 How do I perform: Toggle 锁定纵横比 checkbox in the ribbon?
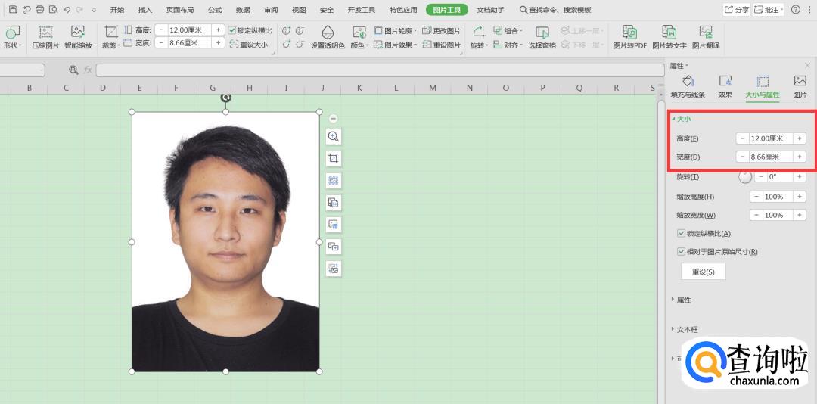point(233,30)
